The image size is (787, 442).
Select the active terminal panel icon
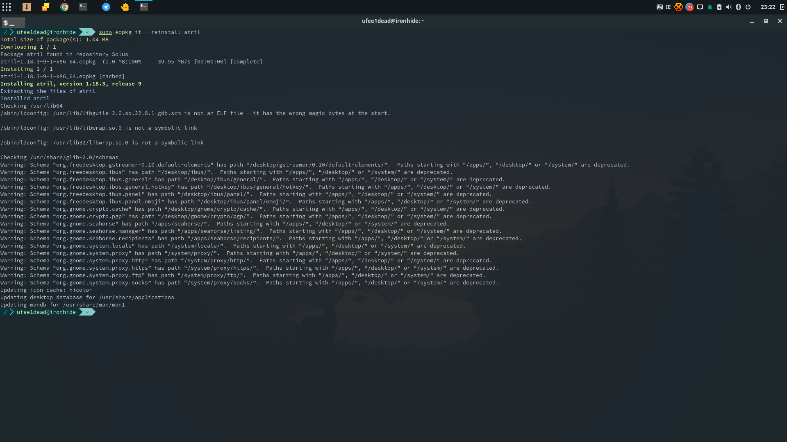coord(144,7)
